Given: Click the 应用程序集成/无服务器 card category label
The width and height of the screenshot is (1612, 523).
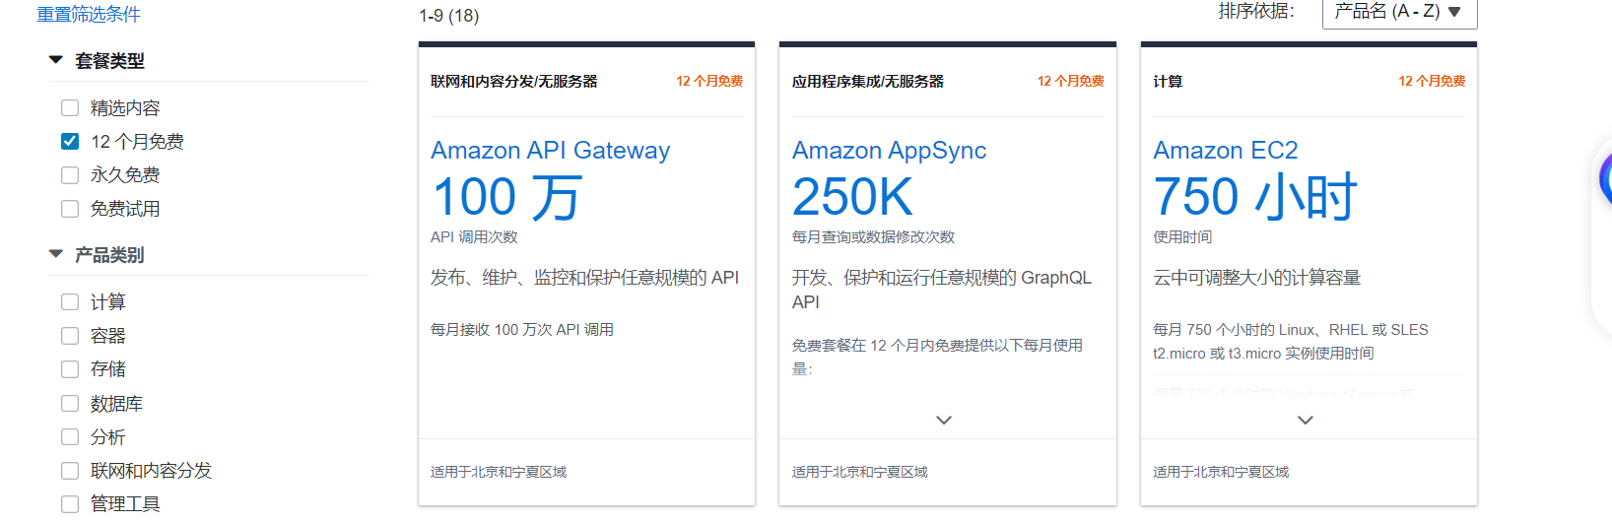Looking at the screenshot, I should point(868,82).
